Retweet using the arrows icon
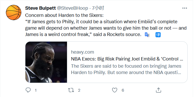Screen dimensions: 194x97 coord(71,90)
